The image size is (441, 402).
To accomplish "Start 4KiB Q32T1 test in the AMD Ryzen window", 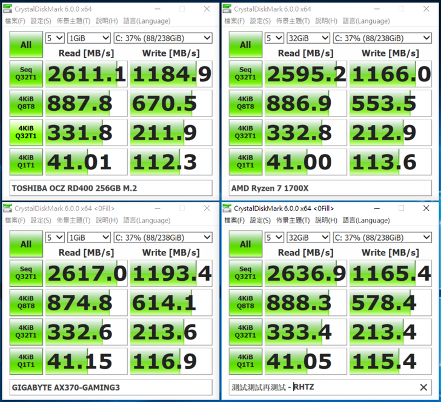I will [245, 132].
